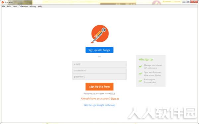Click checkmark beside Backup your Postman data
199x124 pixels.
click(140, 81)
